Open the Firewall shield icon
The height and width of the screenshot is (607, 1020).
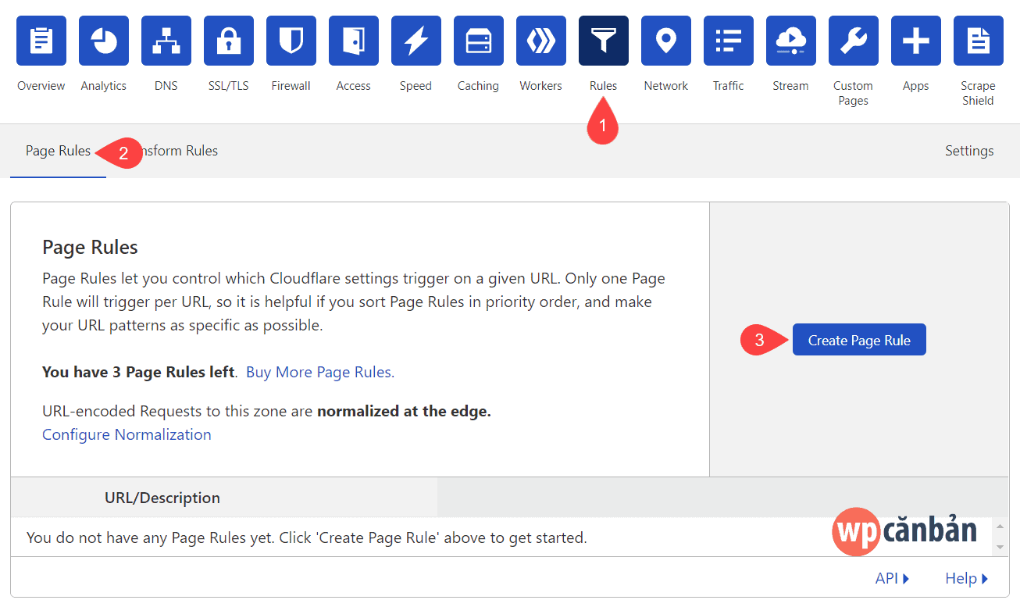point(291,41)
